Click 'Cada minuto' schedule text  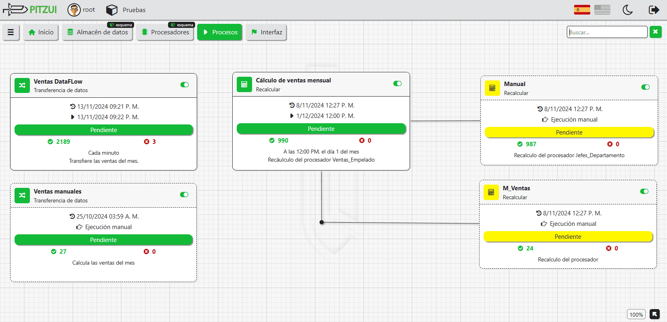pyautogui.click(x=104, y=153)
